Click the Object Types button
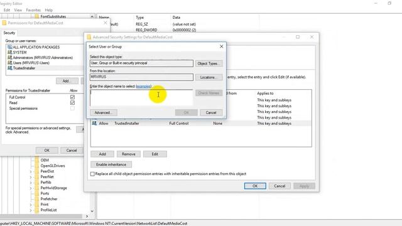Image resolution: width=402 pixels, height=226 pixels. click(209, 63)
